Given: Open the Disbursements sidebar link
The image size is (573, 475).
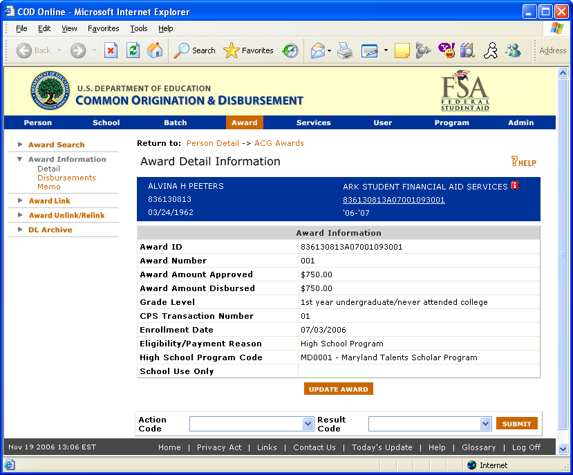Looking at the screenshot, I should pos(66,178).
